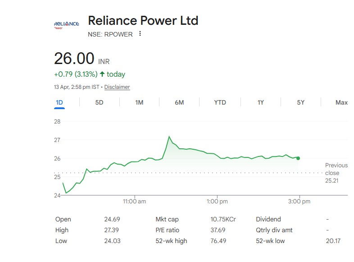This screenshot has width=354, height=262.
Task: Select the 1D time range tab
Action: click(59, 102)
